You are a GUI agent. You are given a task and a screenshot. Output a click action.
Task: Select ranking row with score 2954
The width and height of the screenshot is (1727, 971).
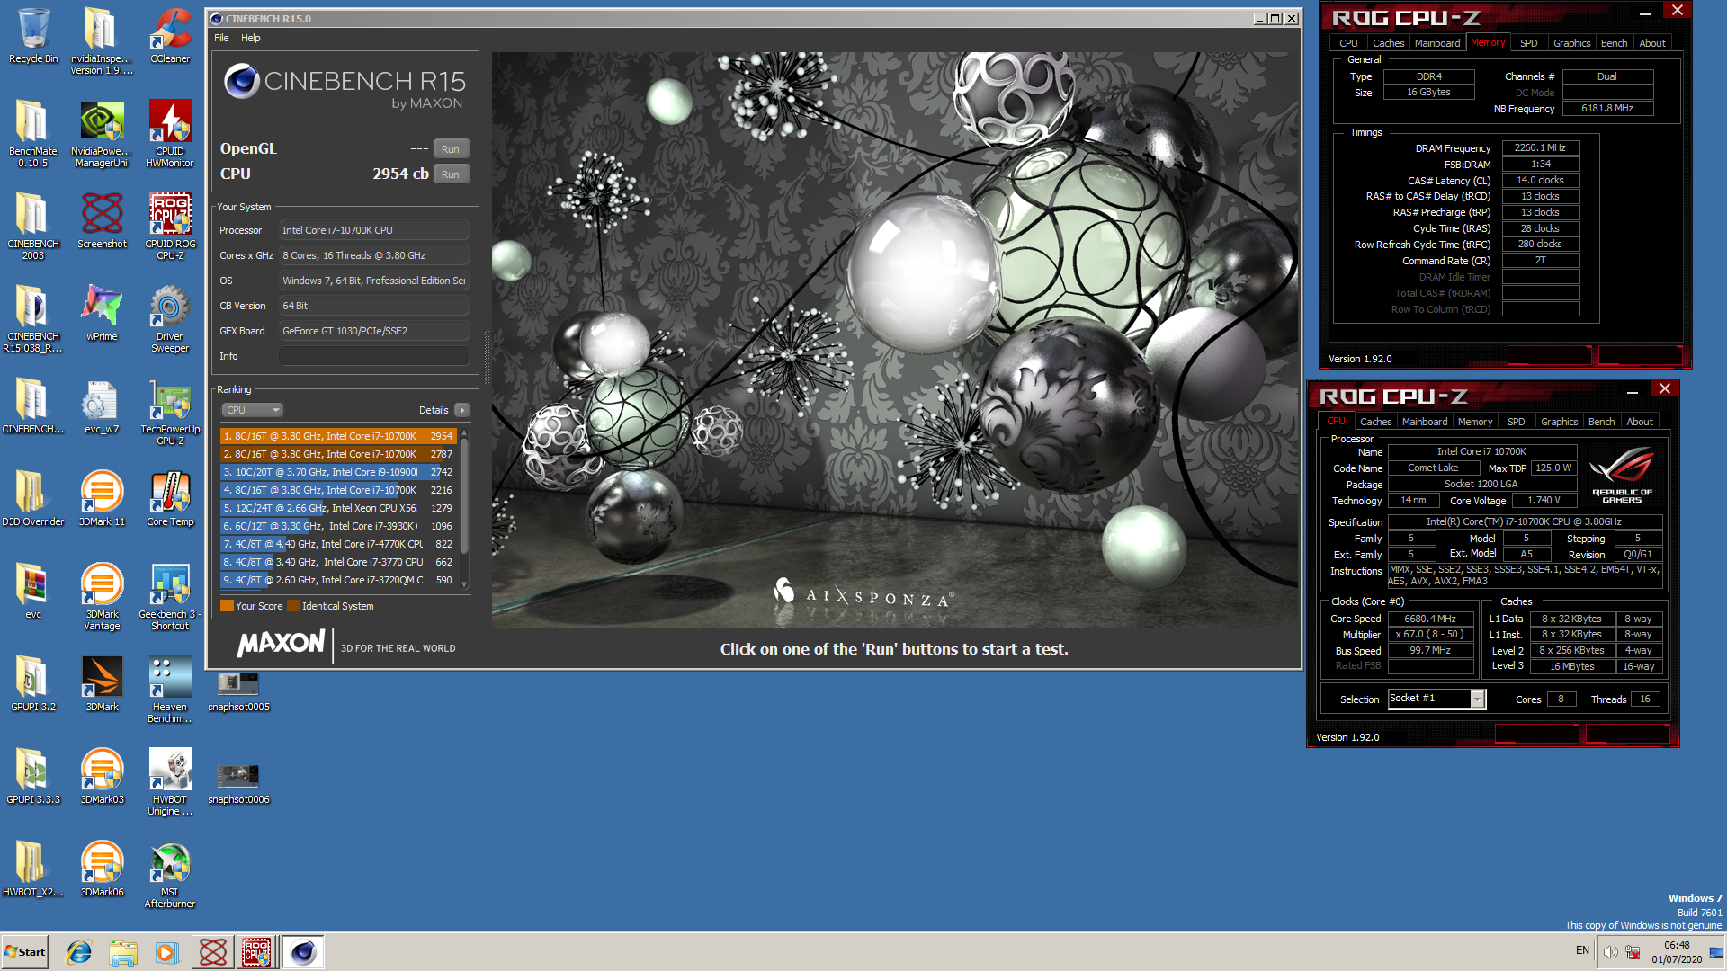pos(339,436)
